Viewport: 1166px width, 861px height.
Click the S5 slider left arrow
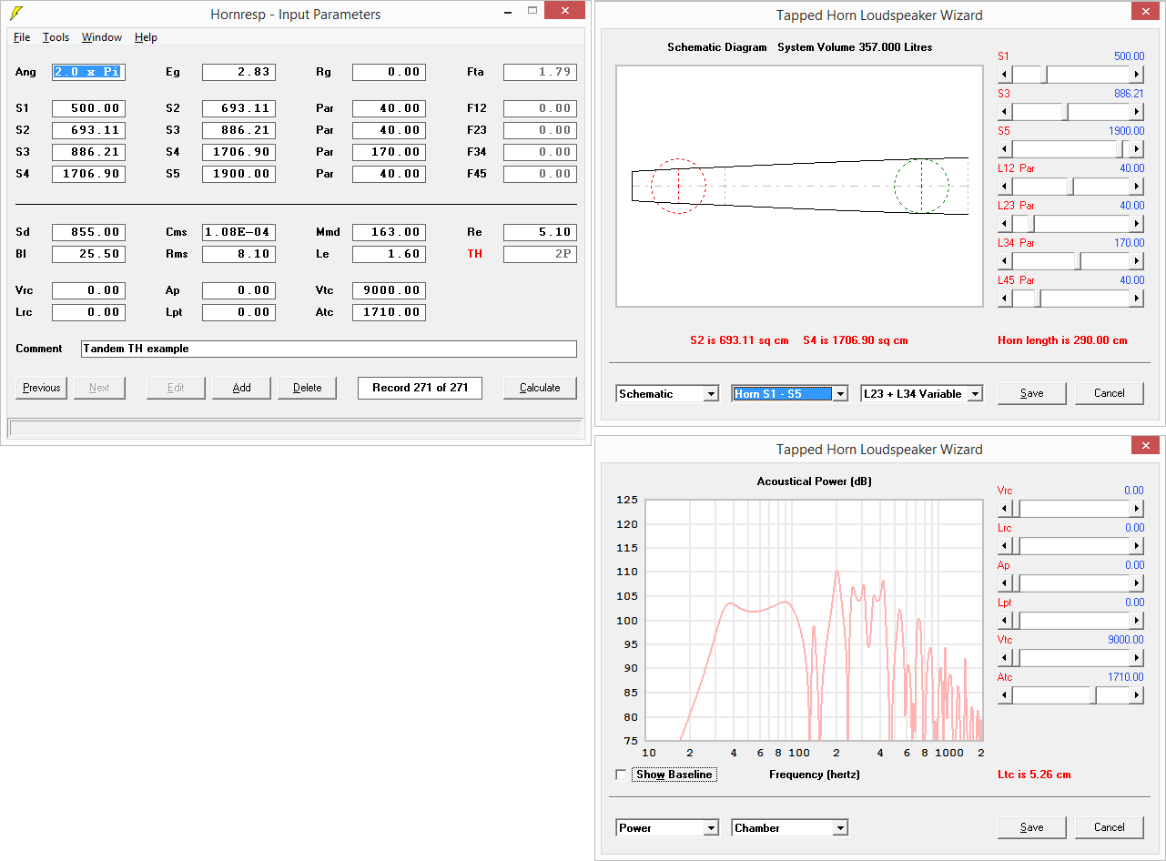tap(1006, 149)
